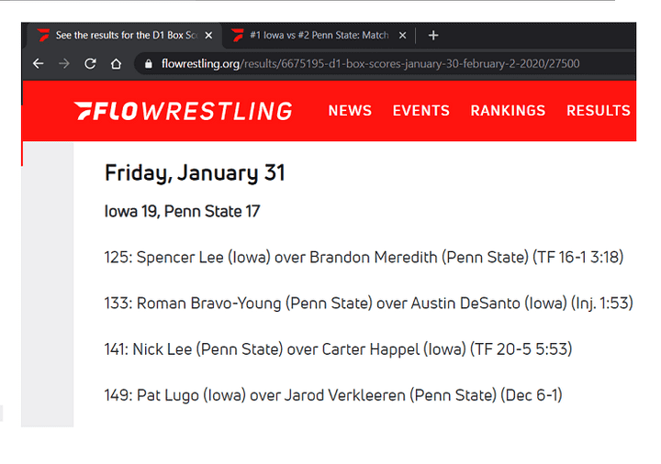Click the FloWrestling logo
The height and width of the screenshot is (464, 661).
click(183, 111)
